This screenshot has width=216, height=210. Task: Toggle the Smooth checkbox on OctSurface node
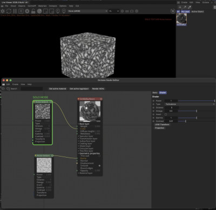click(x=99, y=166)
